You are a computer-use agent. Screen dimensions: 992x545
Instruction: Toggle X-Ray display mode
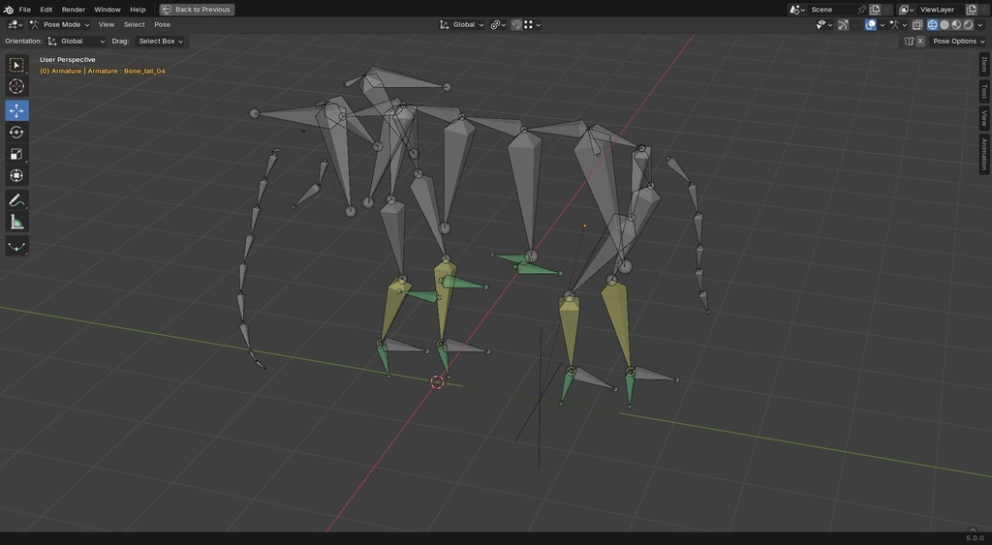point(917,24)
